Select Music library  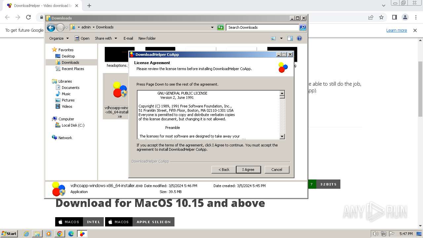click(66, 94)
